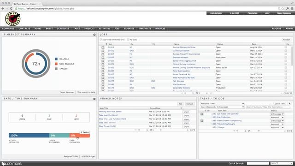Screen dimensions: 295x166
Task: Open the Timesheet Summary gear settings icon
Action: point(94,35)
